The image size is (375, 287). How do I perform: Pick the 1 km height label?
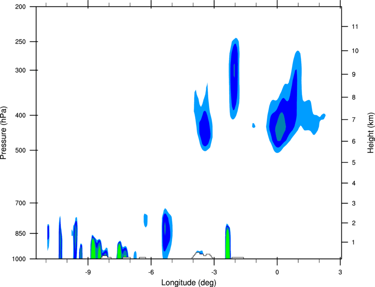(x=353, y=242)
